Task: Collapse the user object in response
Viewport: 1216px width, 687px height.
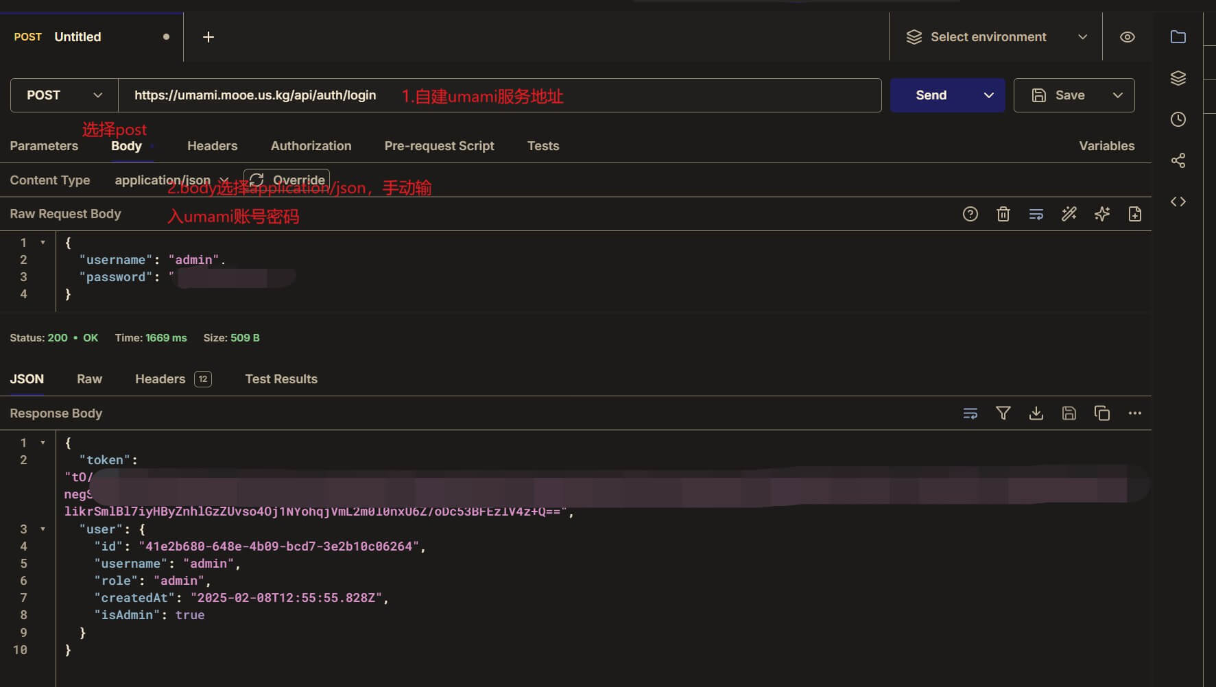Action: pos(43,529)
